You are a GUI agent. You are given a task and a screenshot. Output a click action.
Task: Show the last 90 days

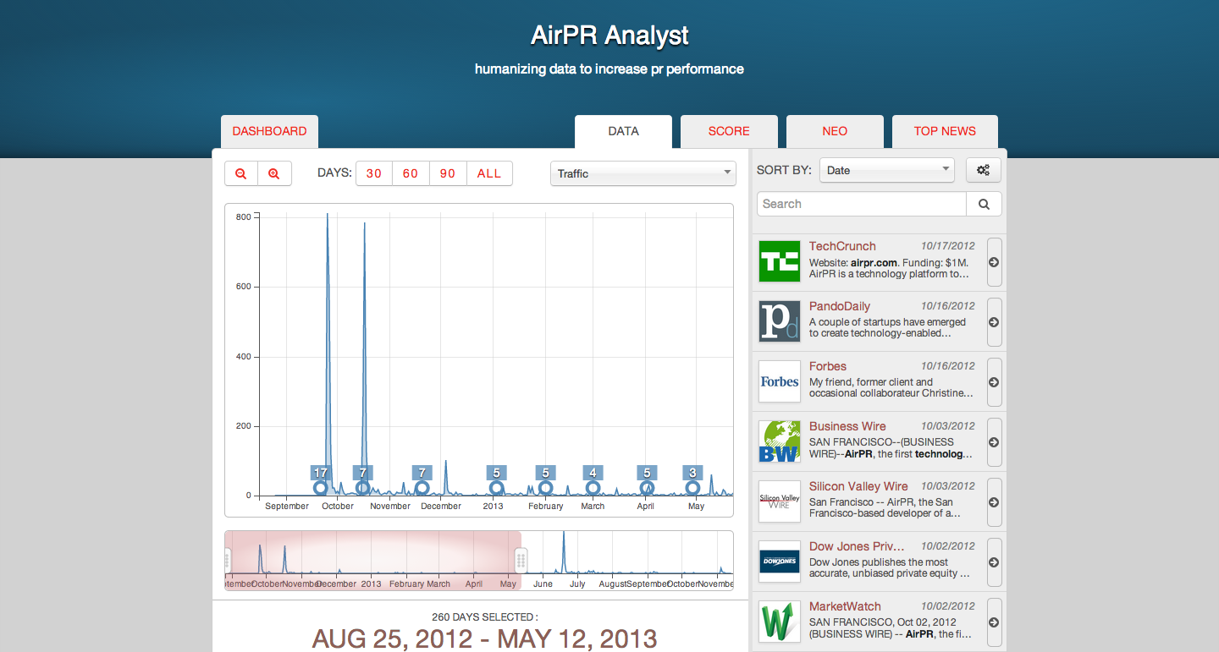pos(448,173)
